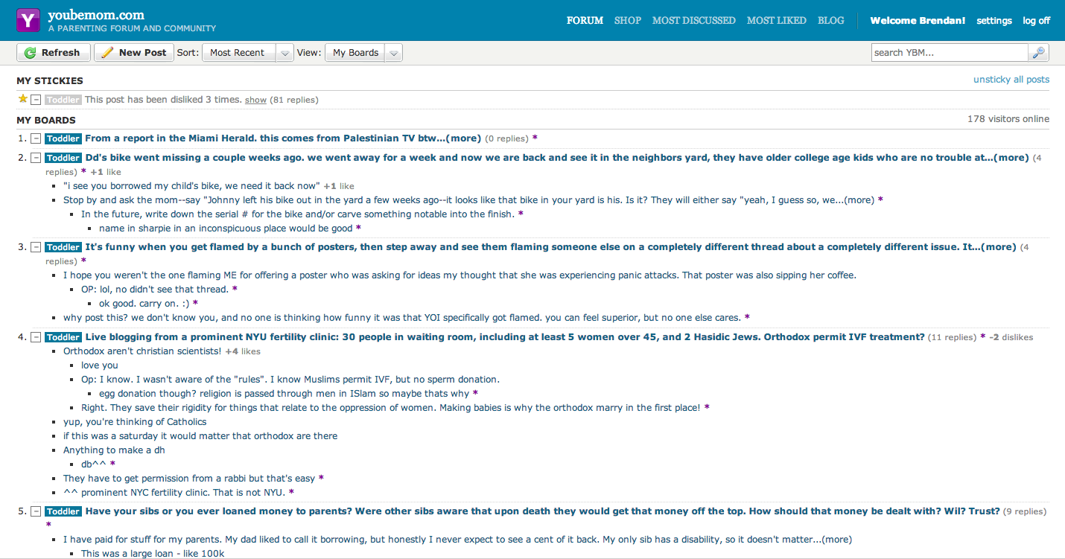This screenshot has height=559, width=1065.
Task: Open the View My Boards dropdown
Action: [x=394, y=53]
